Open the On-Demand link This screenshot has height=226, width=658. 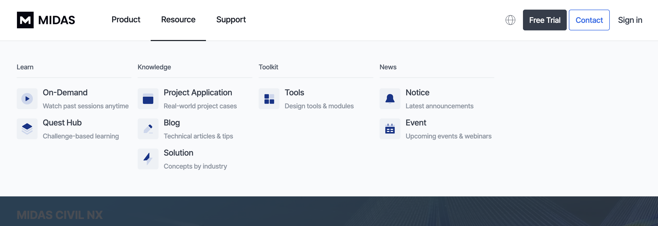(65, 92)
